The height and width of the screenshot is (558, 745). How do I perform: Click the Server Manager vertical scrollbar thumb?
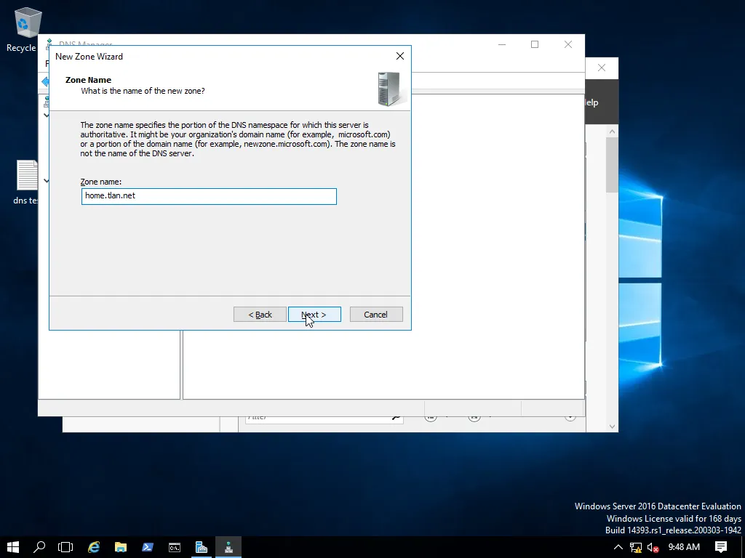point(612,165)
